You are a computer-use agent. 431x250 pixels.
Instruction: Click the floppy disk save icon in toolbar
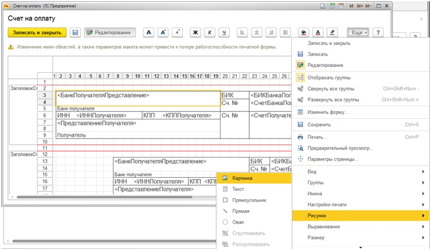click(x=75, y=32)
